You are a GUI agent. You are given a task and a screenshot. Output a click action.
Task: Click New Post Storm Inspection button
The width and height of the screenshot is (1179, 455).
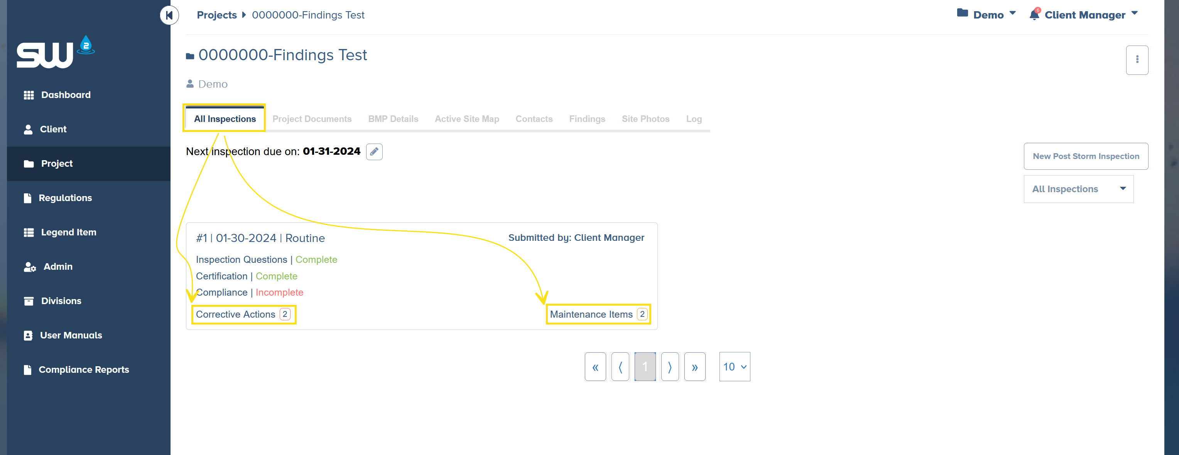(1085, 156)
